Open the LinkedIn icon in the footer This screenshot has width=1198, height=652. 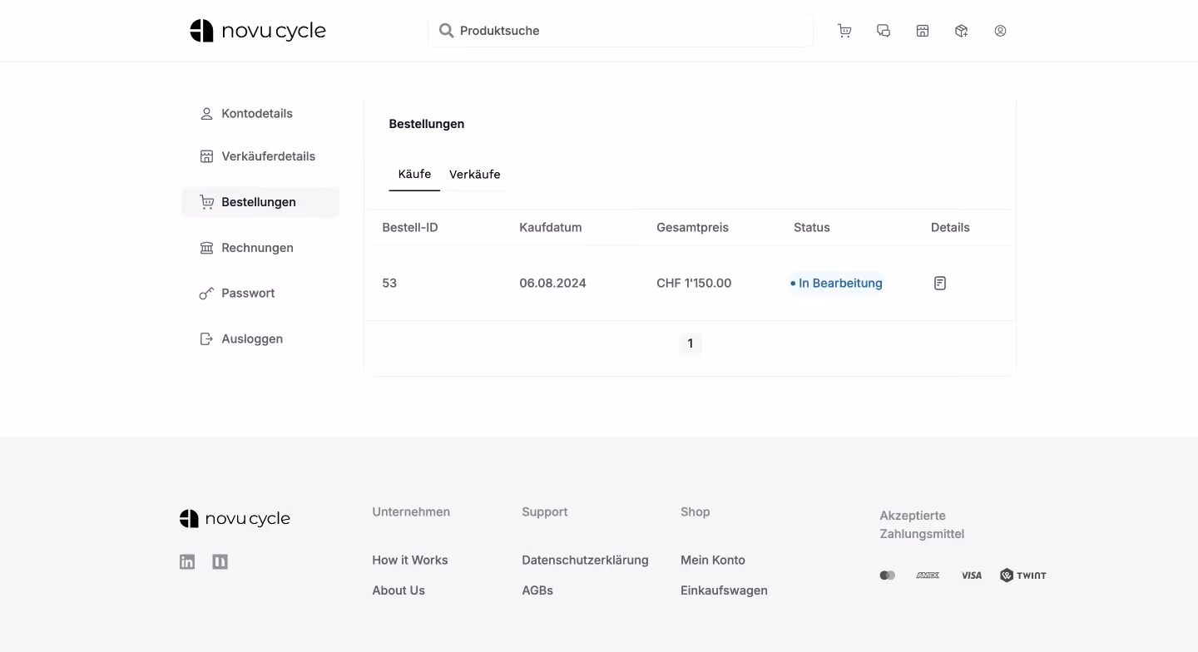(x=187, y=562)
